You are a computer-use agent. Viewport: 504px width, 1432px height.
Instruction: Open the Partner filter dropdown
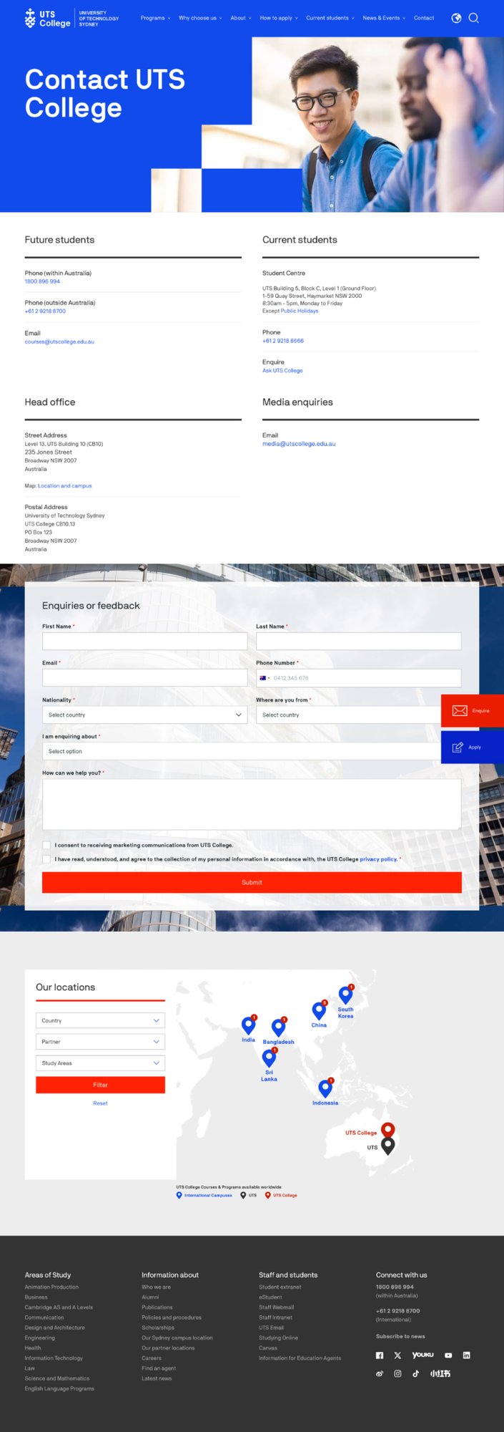tap(100, 1042)
